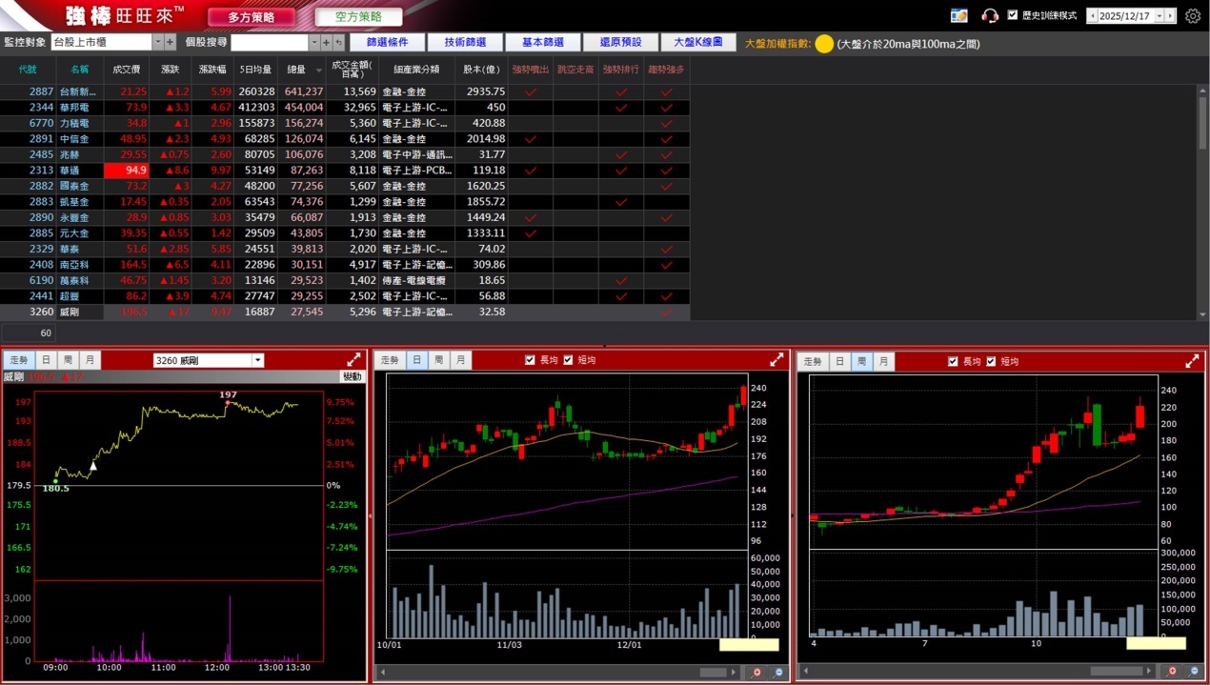Select the 2882 國泰金 row
The image size is (1210, 686).
(345, 186)
